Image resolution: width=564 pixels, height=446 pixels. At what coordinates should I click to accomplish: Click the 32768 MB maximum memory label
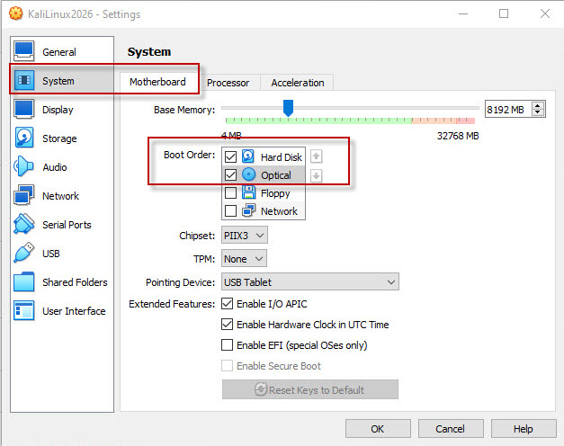pos(458,136)
